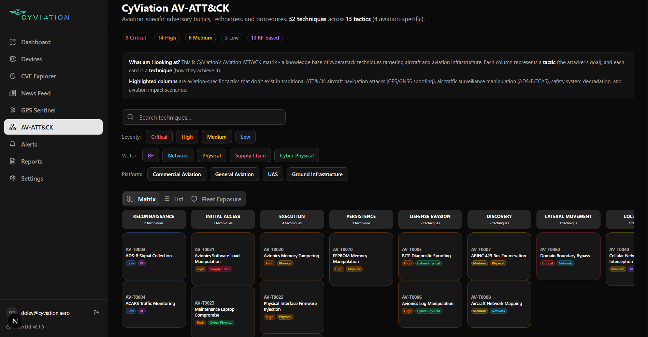Toggle the Critical severity filter
This screenshot has height=337, width=648.
(159, 137)
